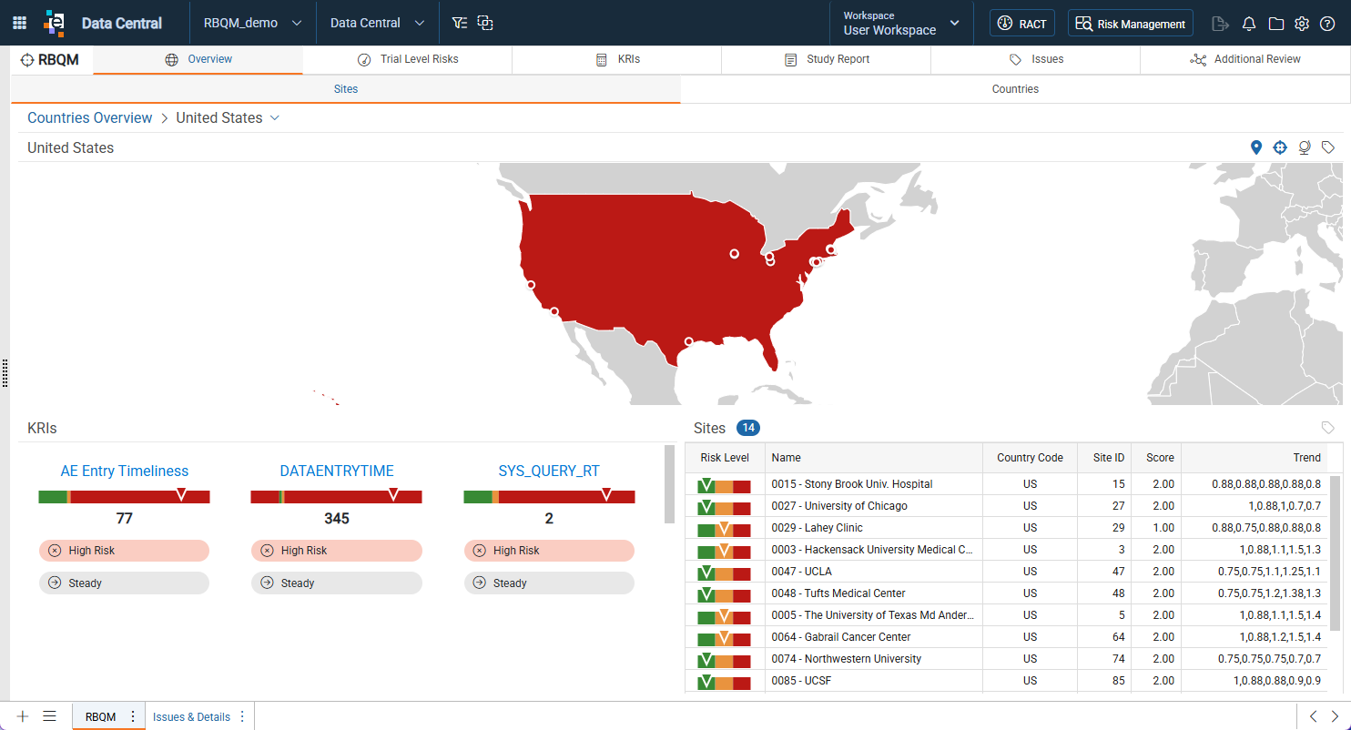The image size is (1351, 730).
Task: Select the globe view icon above map
Action: [x=1304, y=147]
